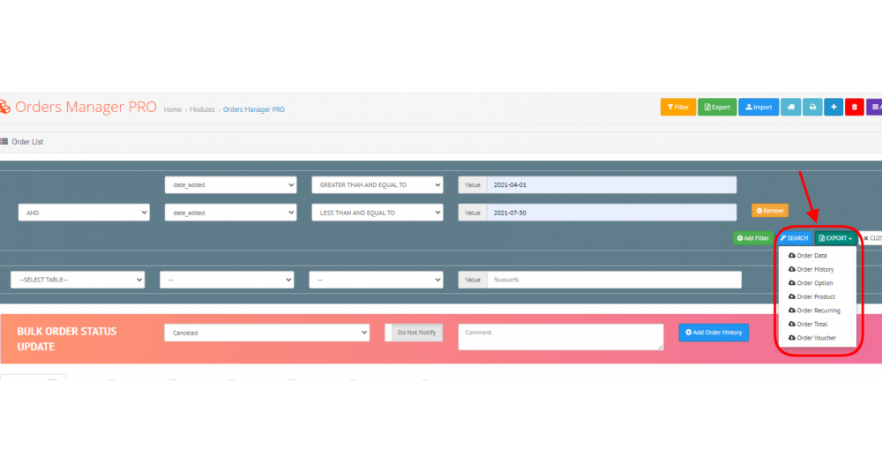Viewport: 882px width, 472px height.
Task: Click the CLOSE button beside EXPORT
Action: [x=871, y=238]
